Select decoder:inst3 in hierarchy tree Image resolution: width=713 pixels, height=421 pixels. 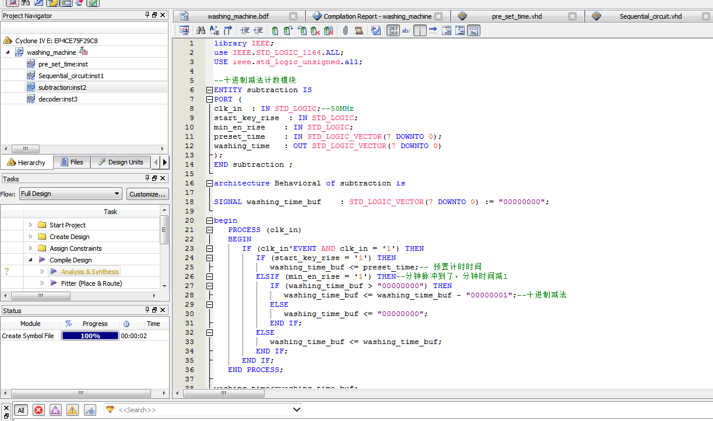click(x=57, y=99)
